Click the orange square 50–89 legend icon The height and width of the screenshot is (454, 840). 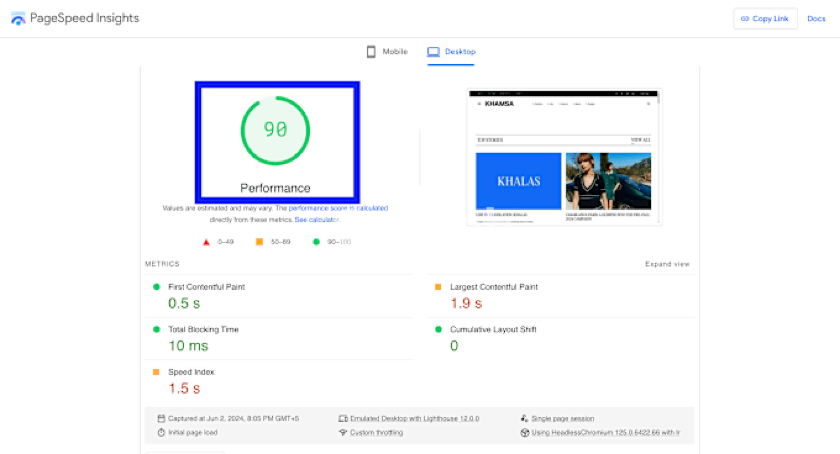(259, 242)
